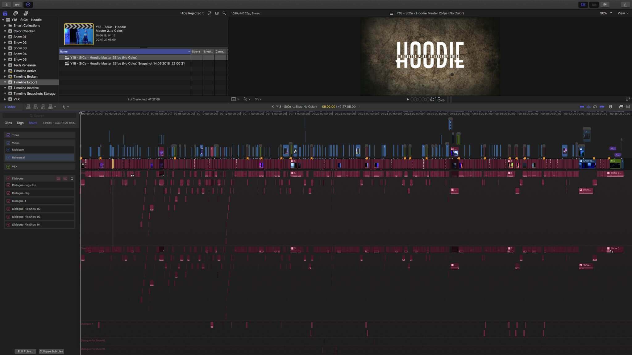This screenshot has height=355, width=632.
Task: Click the share export icon
Action: point(626,5)
